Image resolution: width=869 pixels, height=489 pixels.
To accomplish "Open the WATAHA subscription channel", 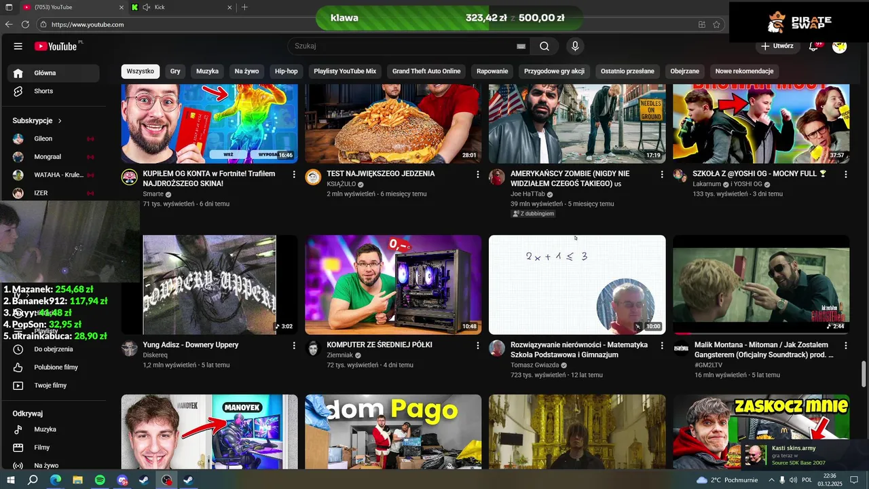I will pyautogui.click(x=53, y=175).
